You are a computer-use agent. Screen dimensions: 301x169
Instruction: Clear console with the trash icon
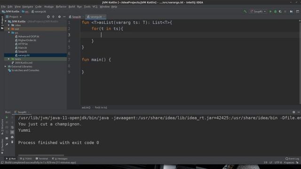(12, 142)
